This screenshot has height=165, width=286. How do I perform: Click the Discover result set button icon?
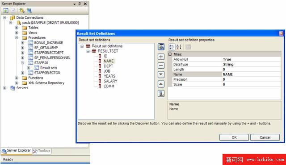(x=161, y=47)
